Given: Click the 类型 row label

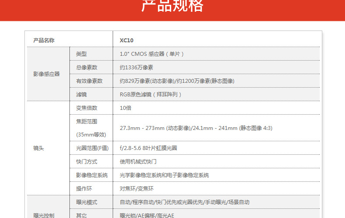Looking at the screenshot, I should [81, 54].
